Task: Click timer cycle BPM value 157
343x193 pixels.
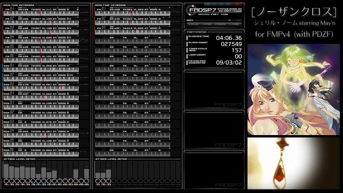Action: point(237,50)
